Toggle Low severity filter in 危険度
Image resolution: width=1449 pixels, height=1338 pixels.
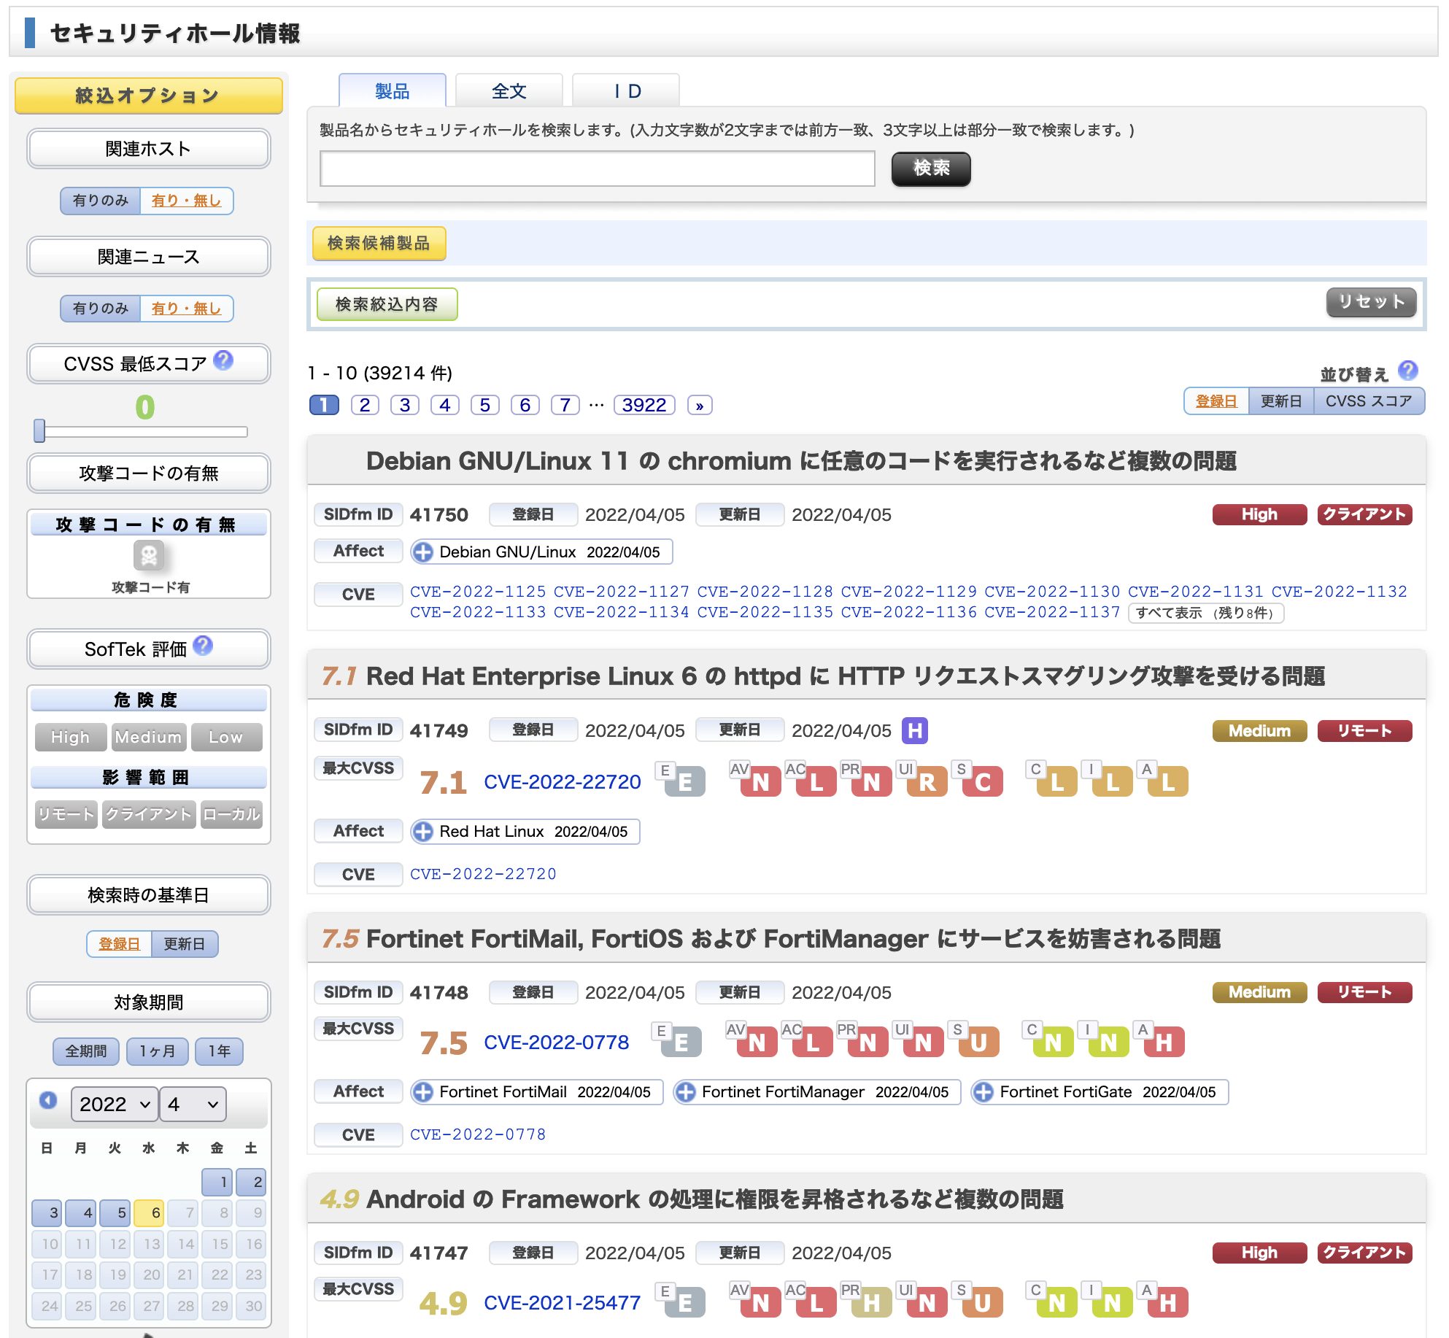(x=226, y=737)
